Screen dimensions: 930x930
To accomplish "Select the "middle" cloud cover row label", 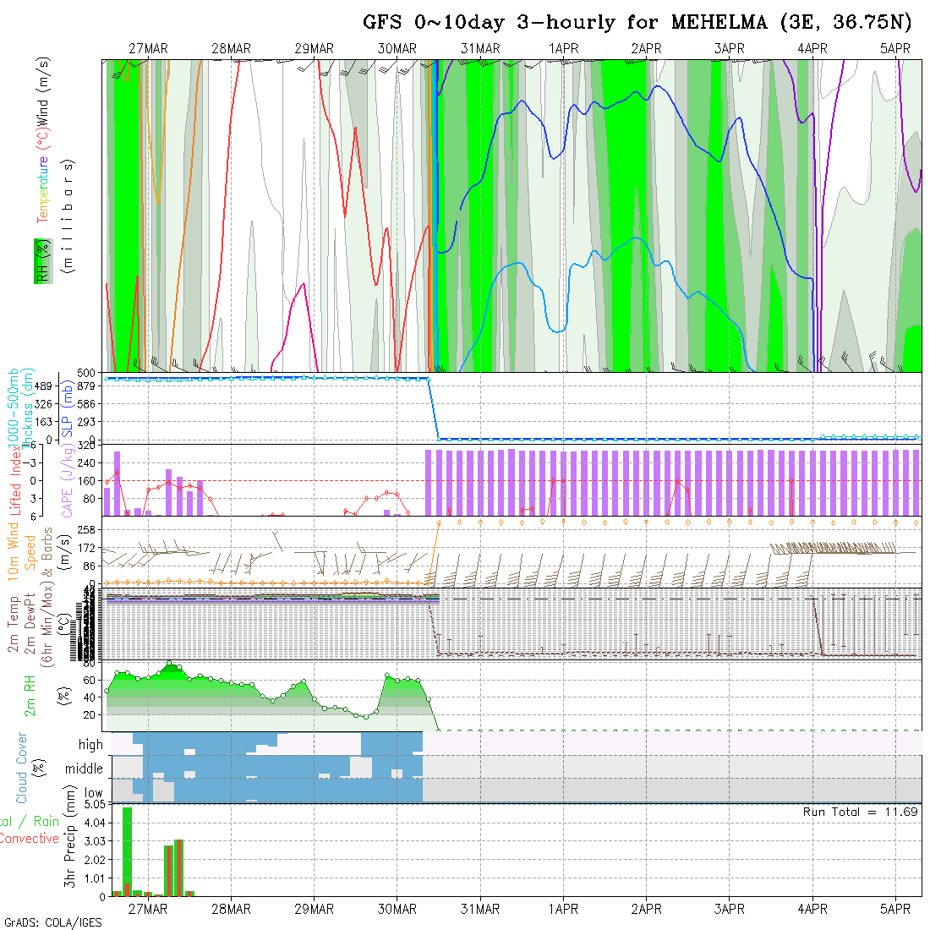I will [84, 769].
